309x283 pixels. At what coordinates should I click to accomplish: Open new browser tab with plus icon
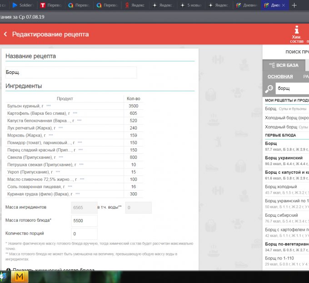pos(294,5)
